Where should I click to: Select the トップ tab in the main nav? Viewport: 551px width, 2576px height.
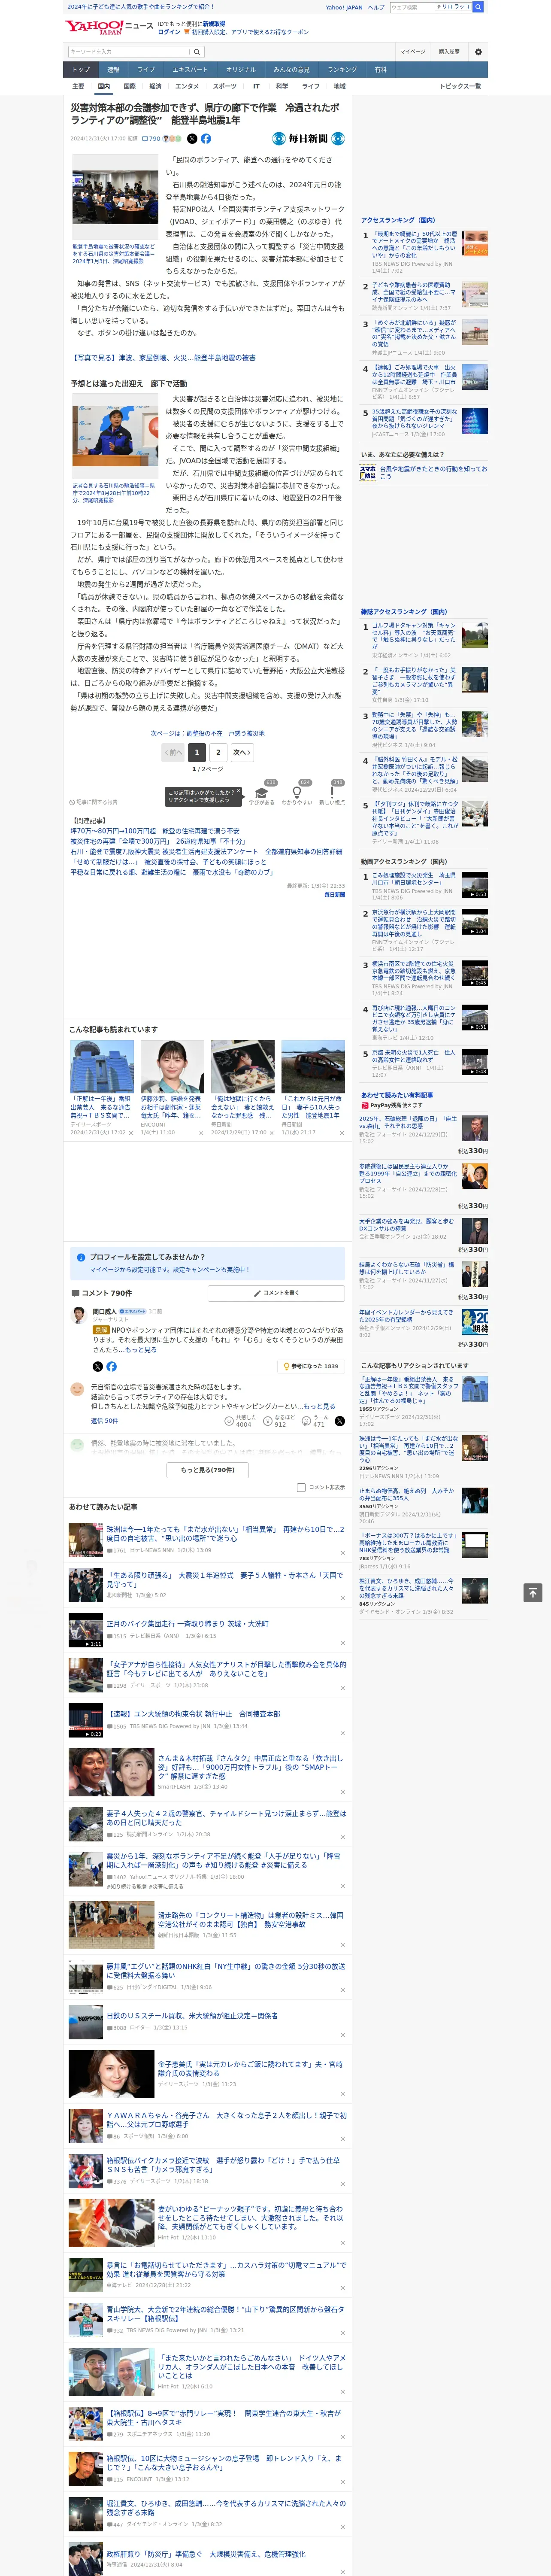coord(81,70)
